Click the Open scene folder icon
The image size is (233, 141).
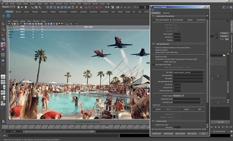[x=22, y=7]
